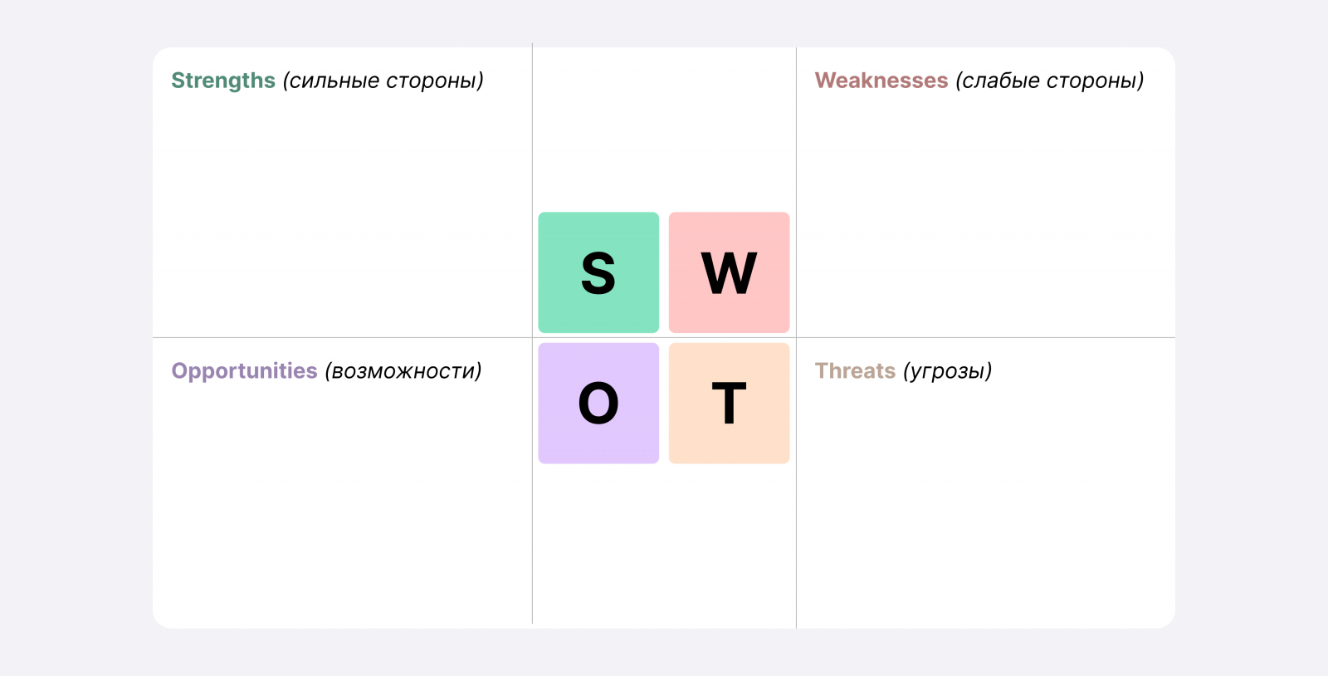The image size is (1328, 676).
Task: Click the italic text "(сильные стороны)"
Action: pyautogui.click(x=383, y=81)
